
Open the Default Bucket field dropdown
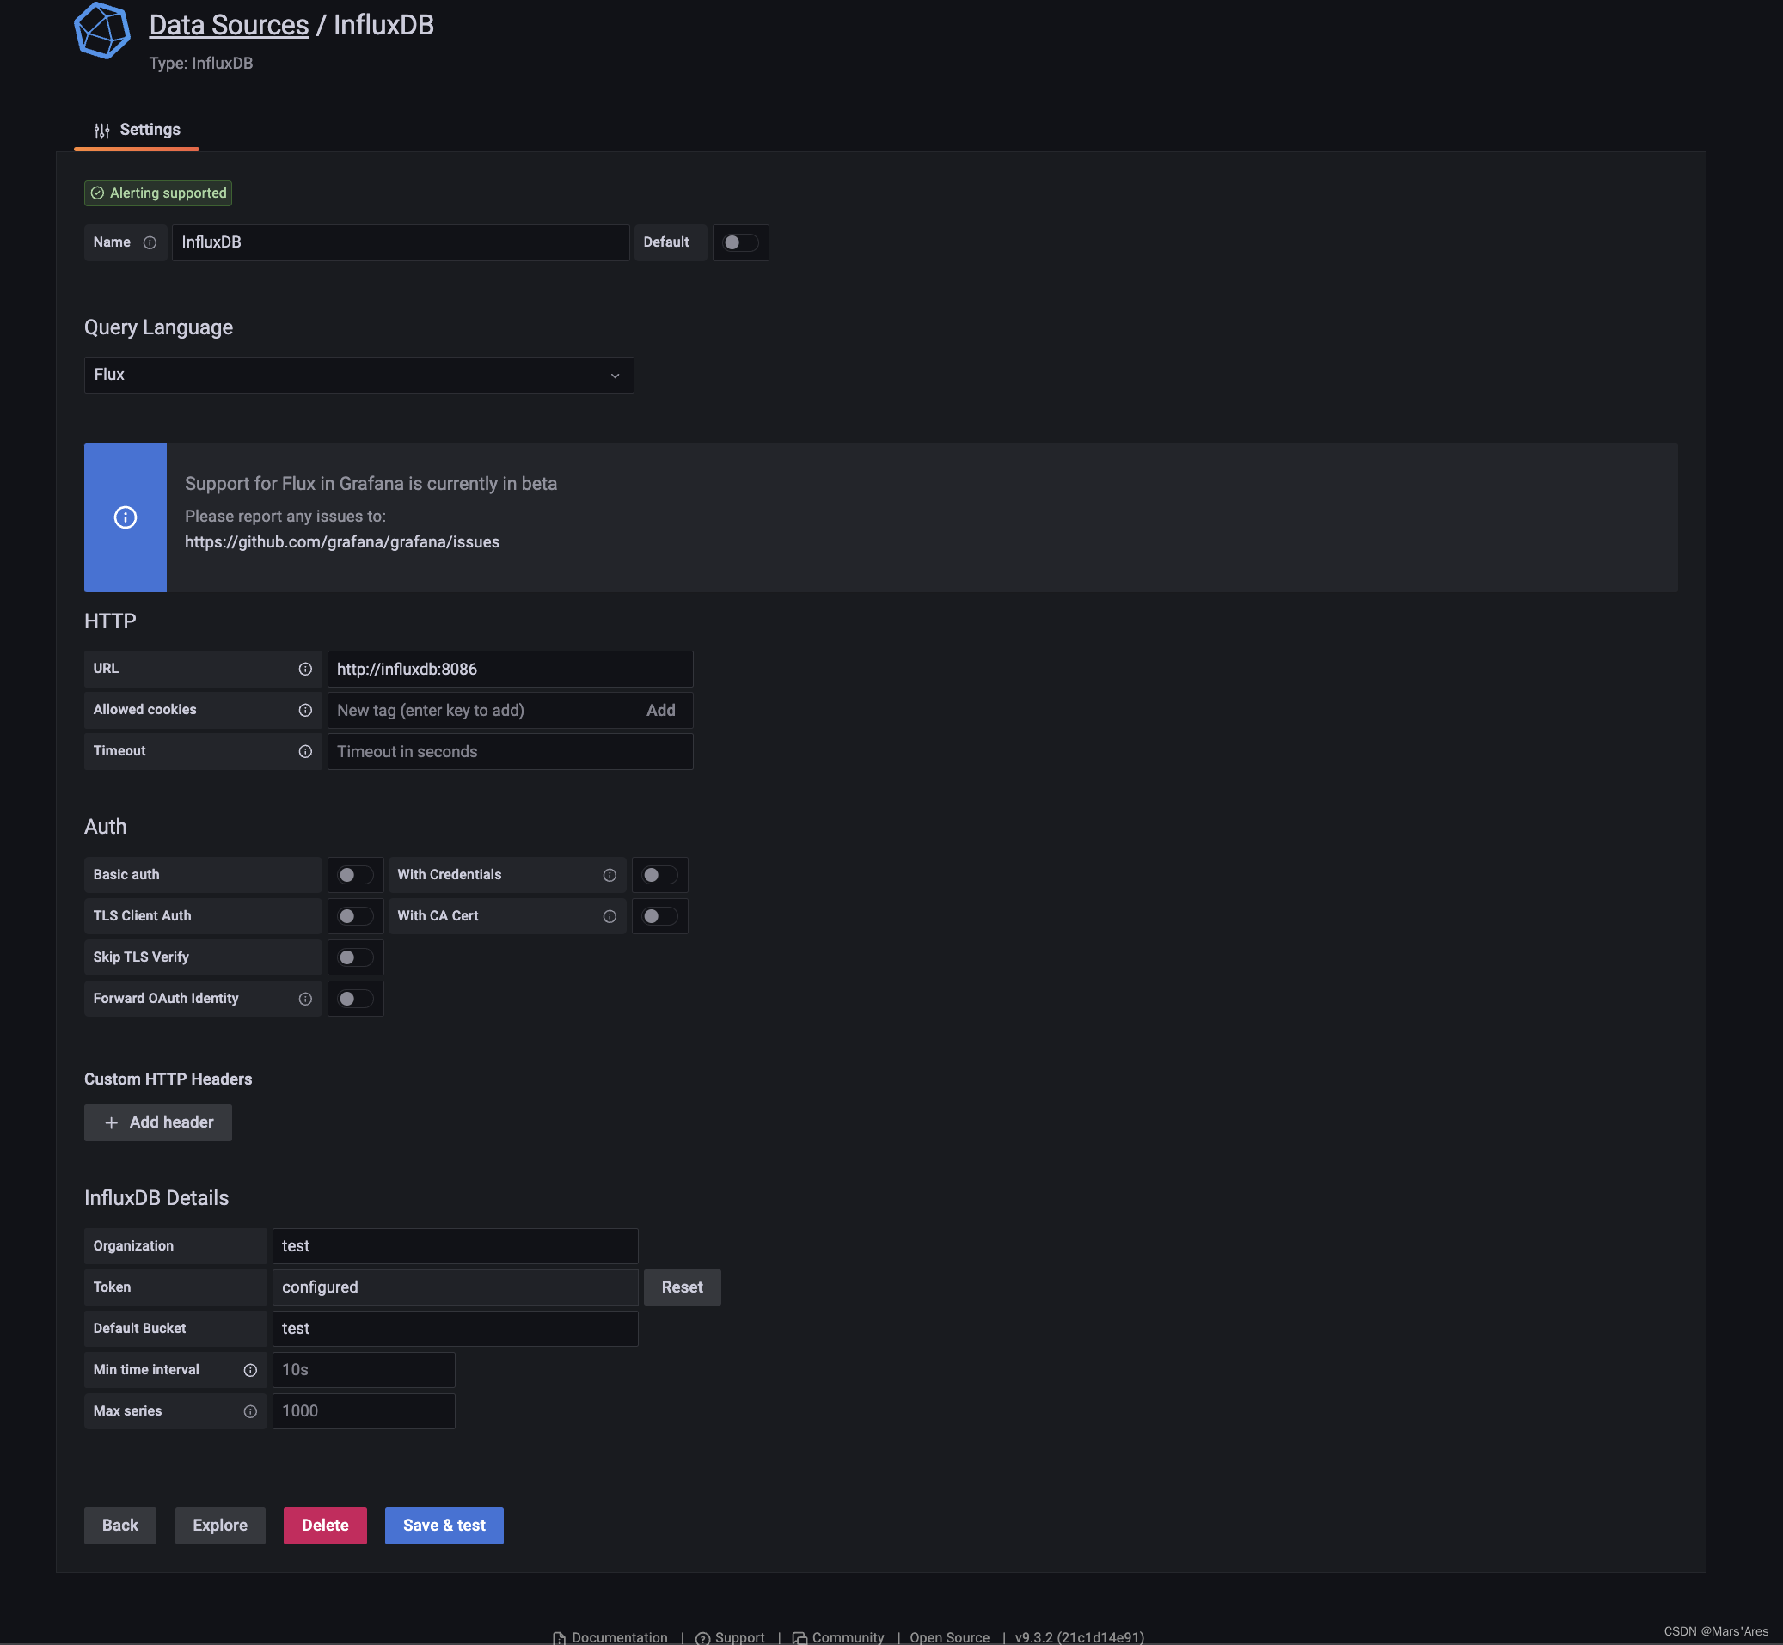(454, 1328)
